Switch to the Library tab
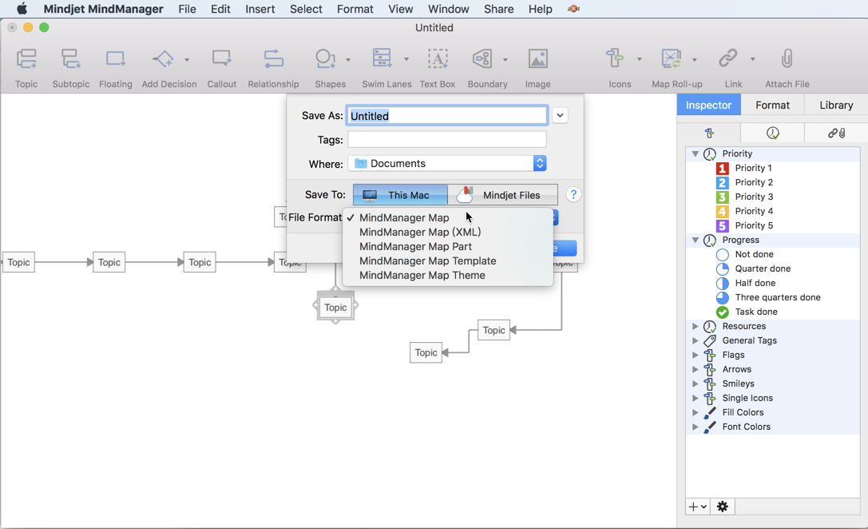This screenshot has height=529, width=868. coord(836,105)
